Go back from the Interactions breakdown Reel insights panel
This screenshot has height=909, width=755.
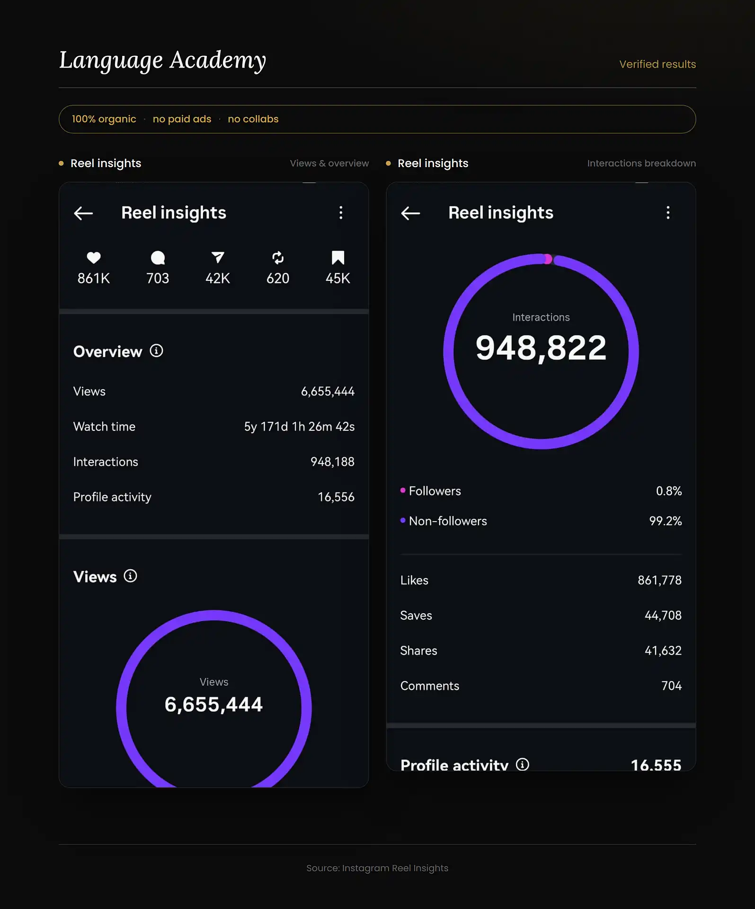click(410, 213)
